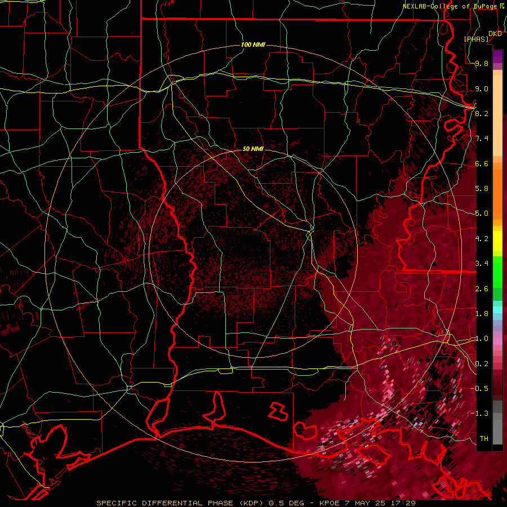Click the TH label on color scale
The height and width of the screenshot is (507, 507).
tap(484, 439)
